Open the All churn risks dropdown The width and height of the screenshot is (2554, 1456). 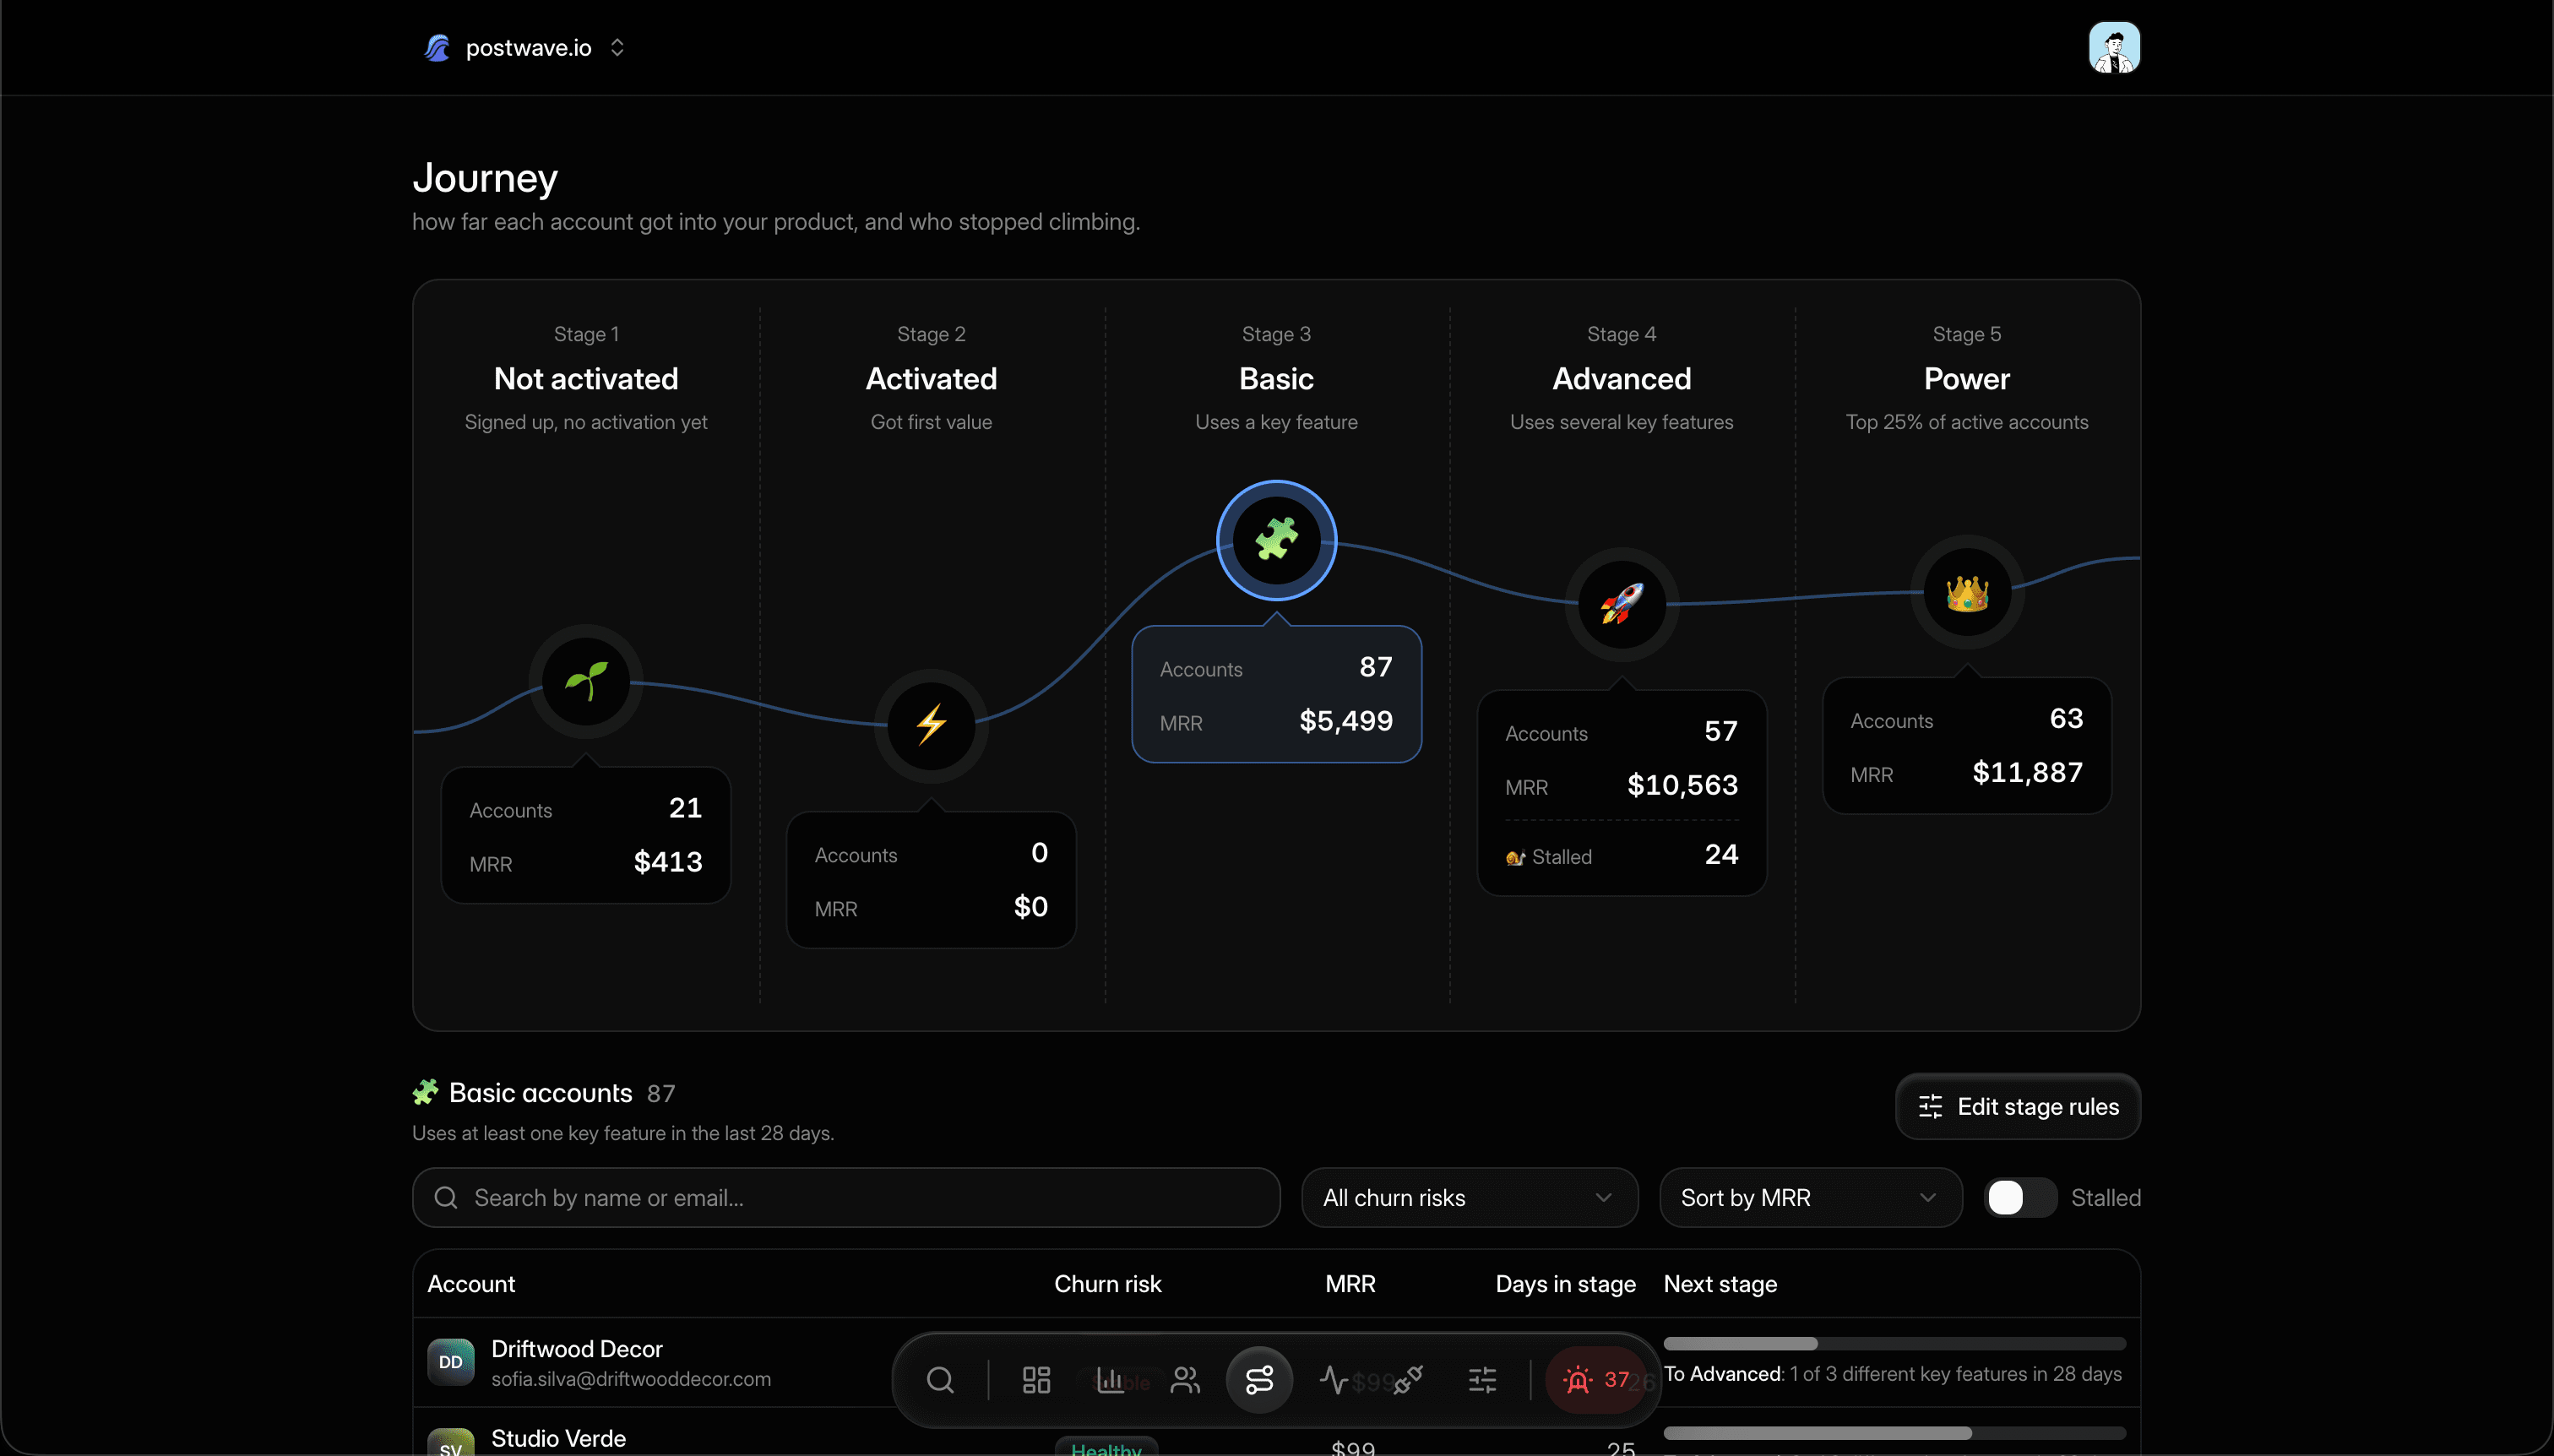pyautogui.click(x=1469, y=1197)
